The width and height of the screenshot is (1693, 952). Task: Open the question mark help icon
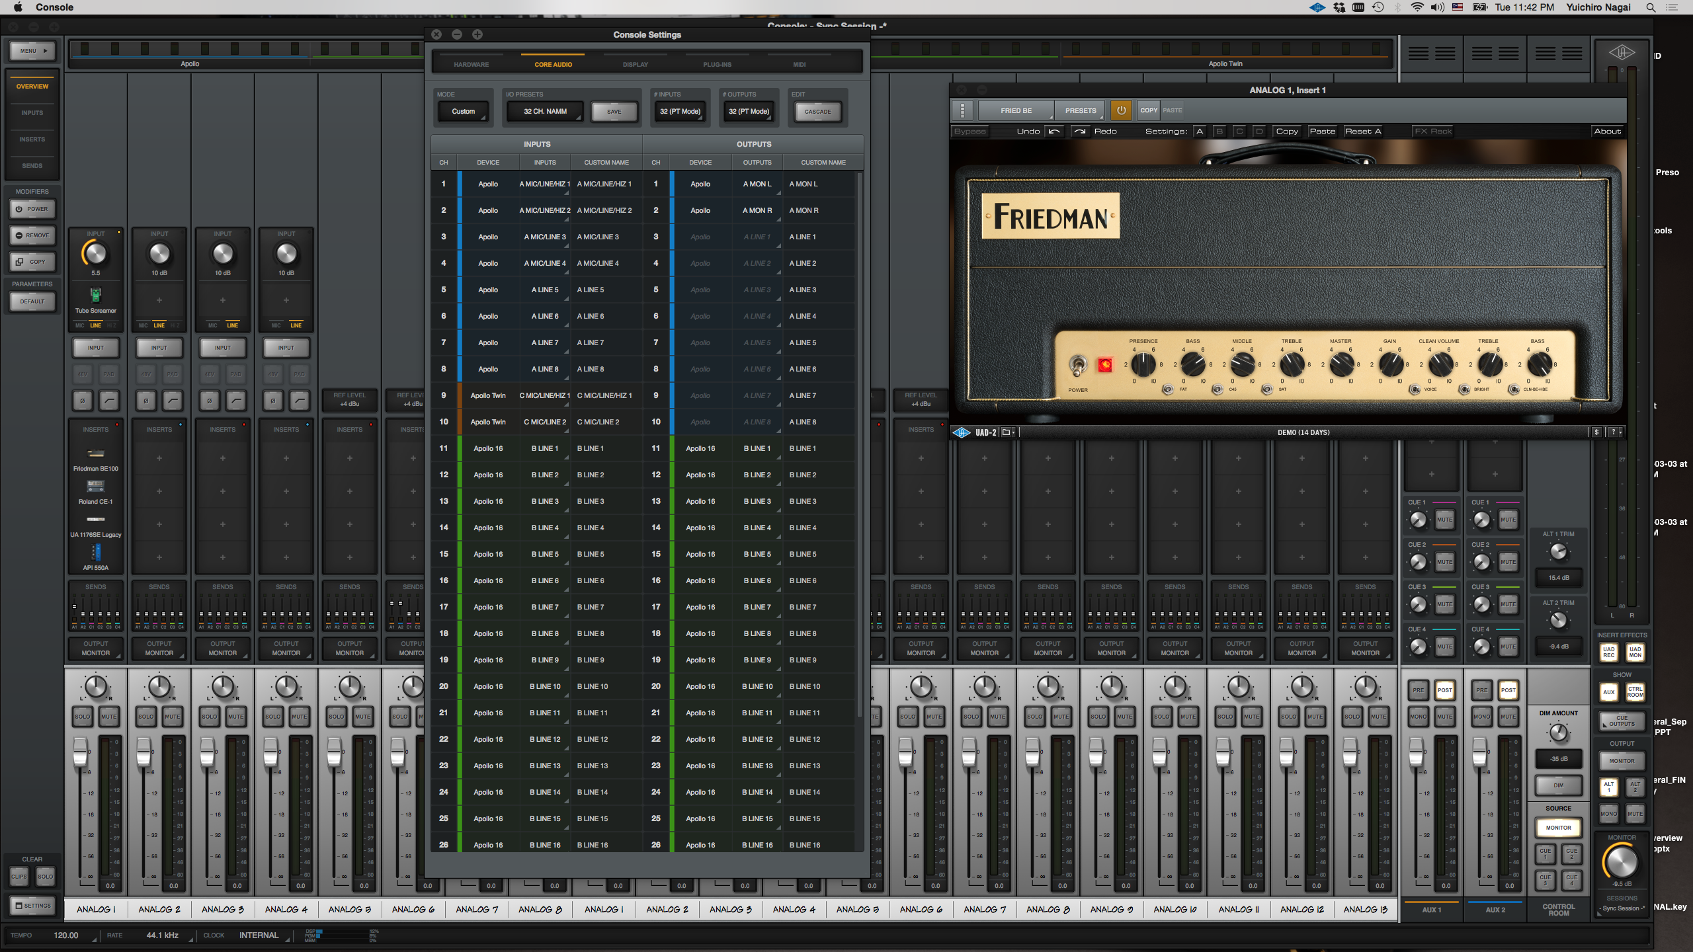click(x=1614, y=432)
